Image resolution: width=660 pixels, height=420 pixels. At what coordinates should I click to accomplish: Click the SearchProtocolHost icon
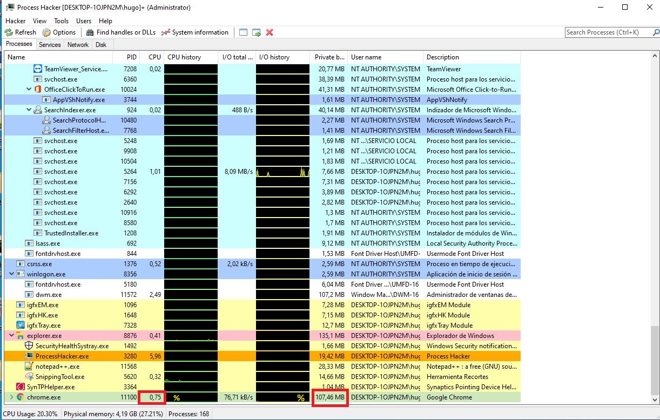(46, 120)
